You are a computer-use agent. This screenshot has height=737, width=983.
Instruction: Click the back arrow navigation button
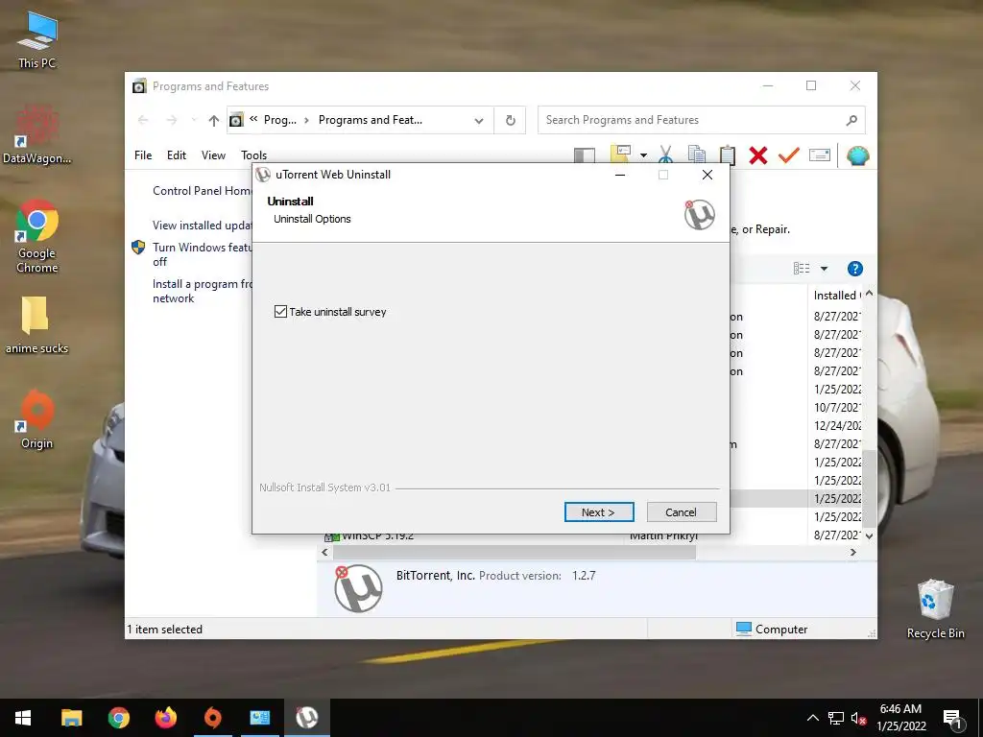(x=143, y=120)
